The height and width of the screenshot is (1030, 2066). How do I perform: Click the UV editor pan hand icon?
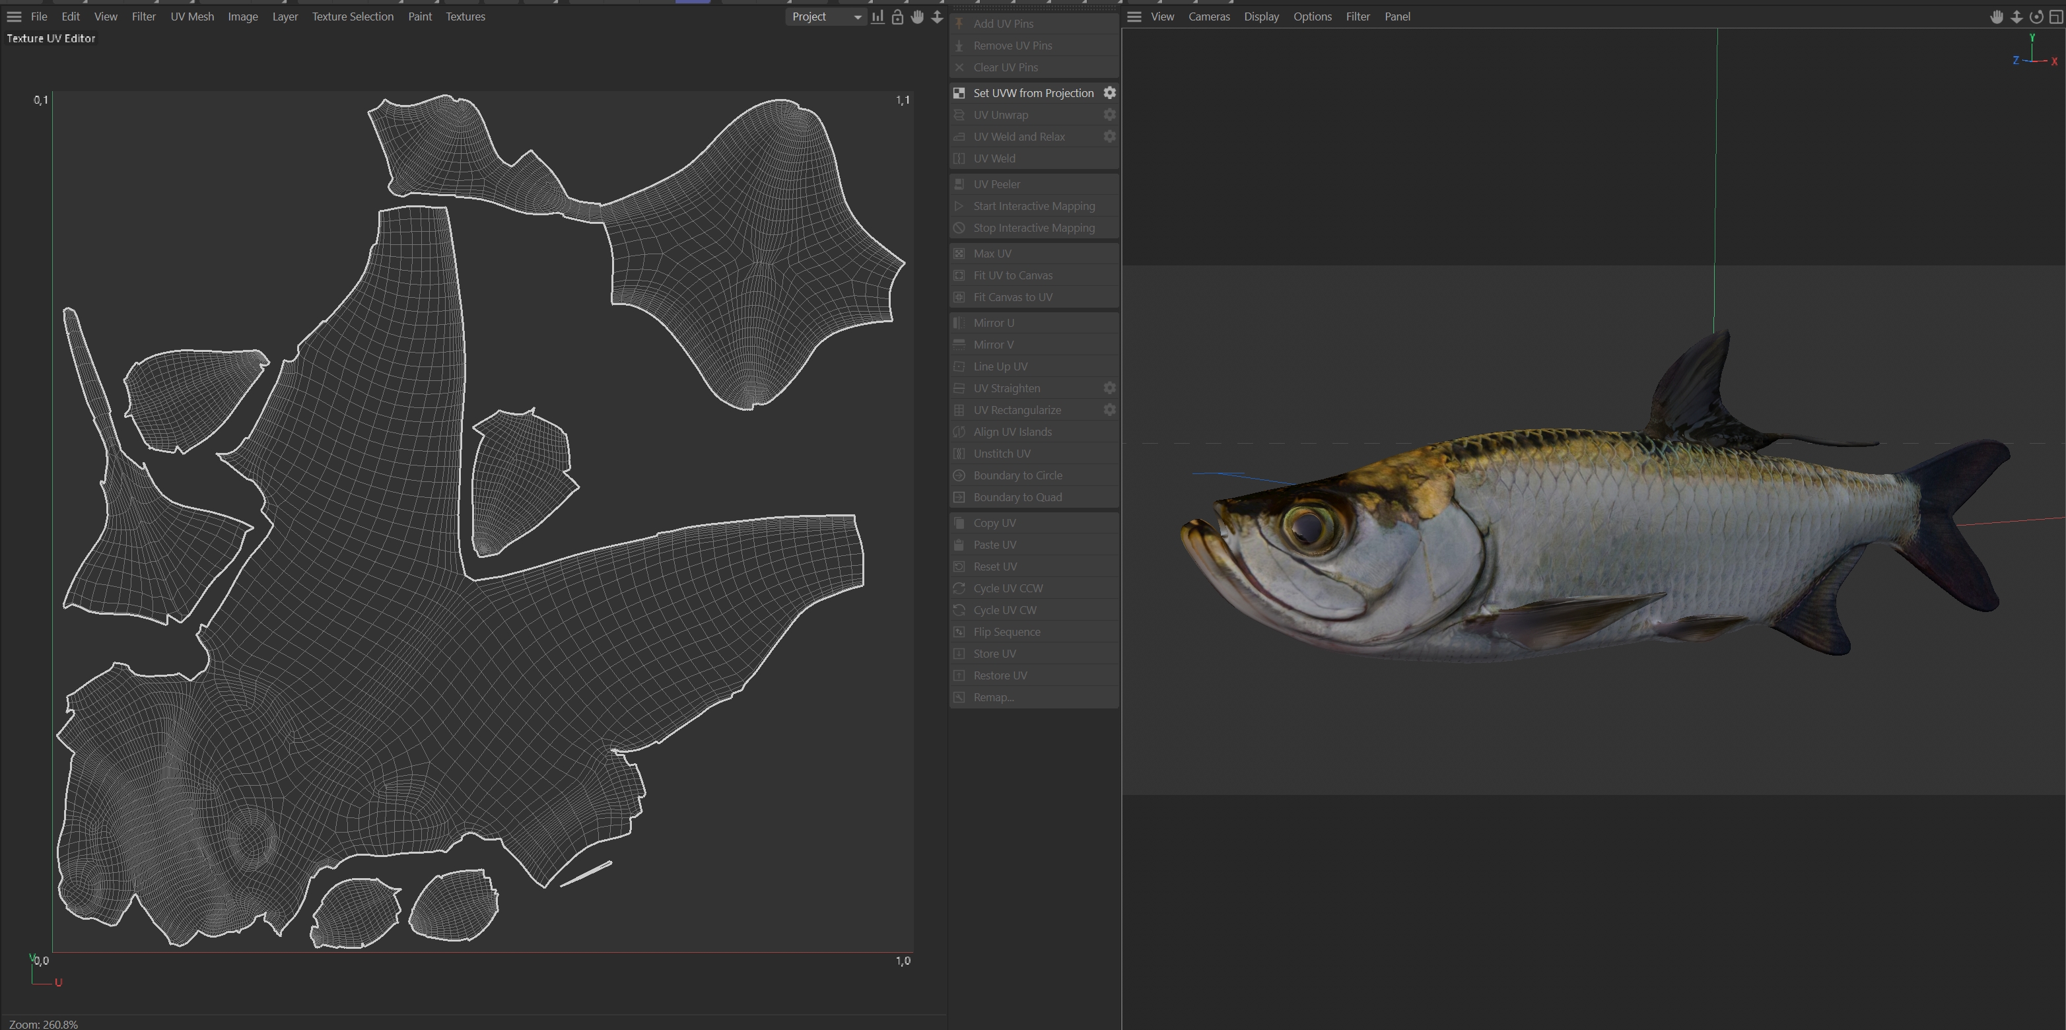pos(918,17)
